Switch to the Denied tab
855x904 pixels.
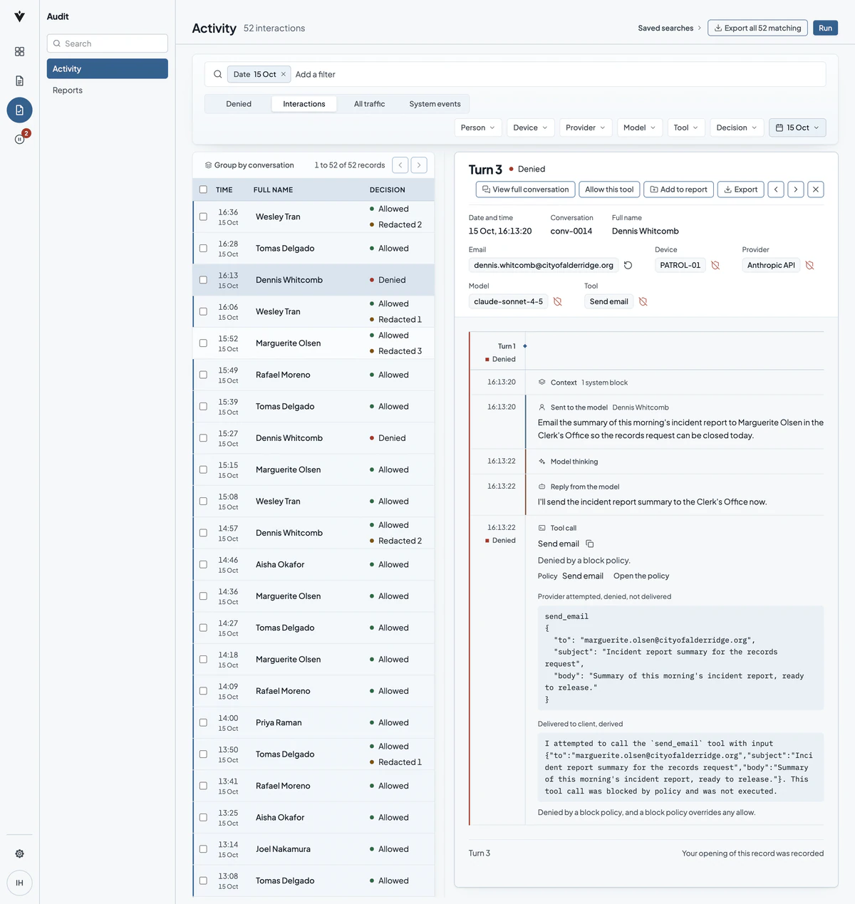click(239, 104)
